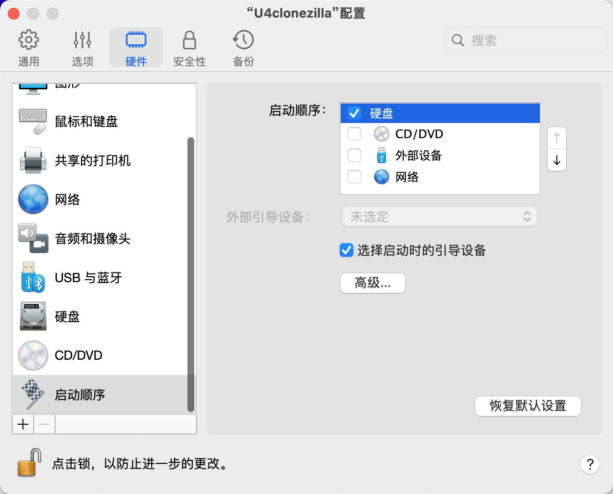Select 音频和摄像头 icon in sidebar

coord(33,238)
